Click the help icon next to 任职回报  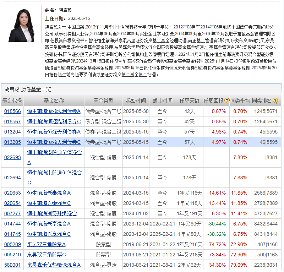click(x=227, y=100)
